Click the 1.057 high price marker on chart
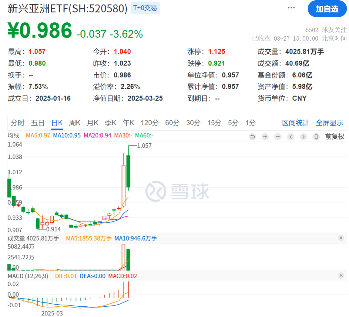 coord(144,146)
